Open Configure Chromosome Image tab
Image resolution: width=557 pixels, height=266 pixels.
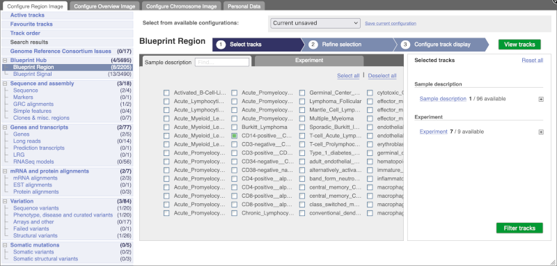[181, 6]
